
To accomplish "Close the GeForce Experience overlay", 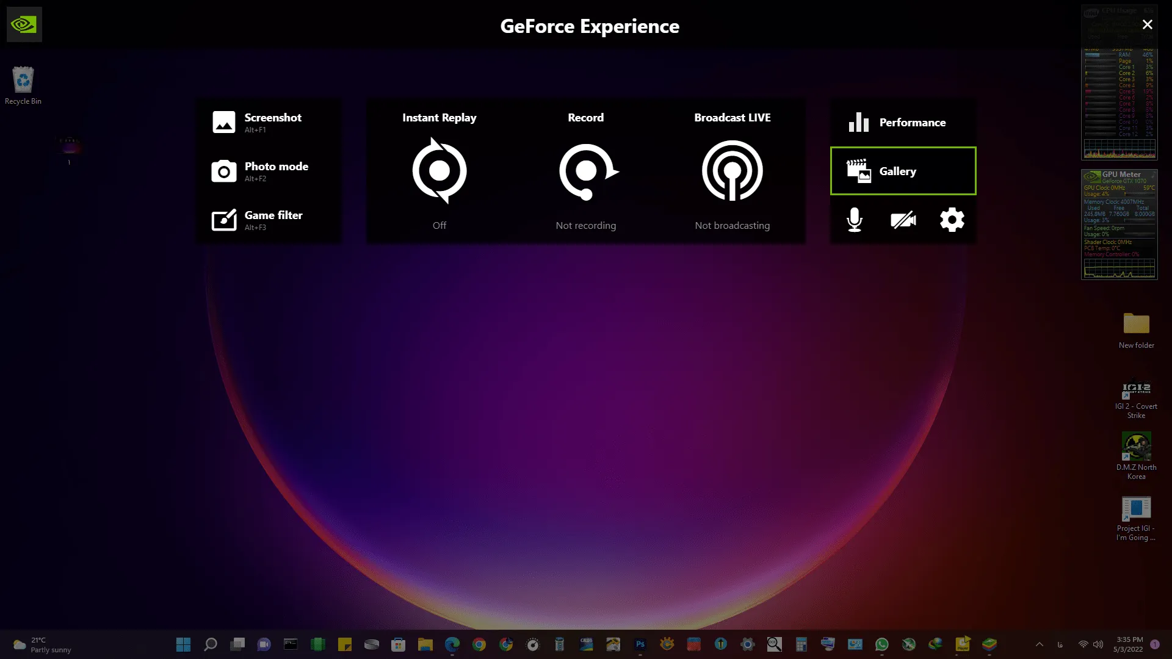I will click(1147, 24).
